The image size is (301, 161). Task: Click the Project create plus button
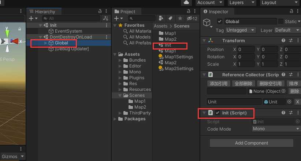pos(118,18)
